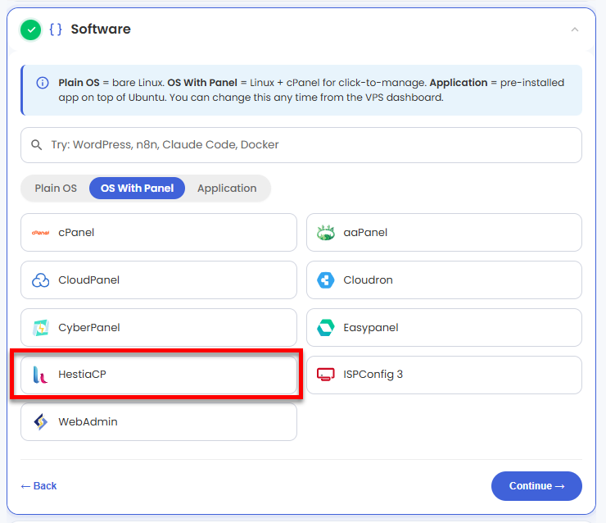Collapse the Software section chevron

[575, 30]
